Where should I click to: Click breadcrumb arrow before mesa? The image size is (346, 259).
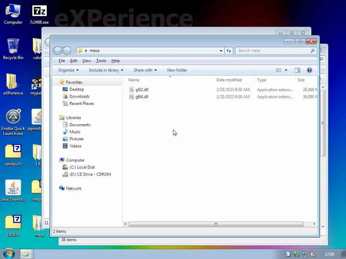pos(86,51)
